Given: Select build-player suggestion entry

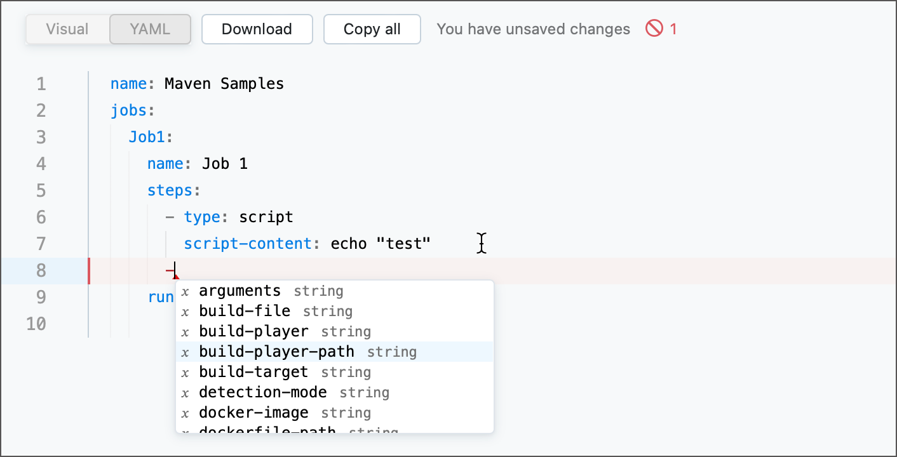Looking at the screenshot, I should (x=254, y=331).
